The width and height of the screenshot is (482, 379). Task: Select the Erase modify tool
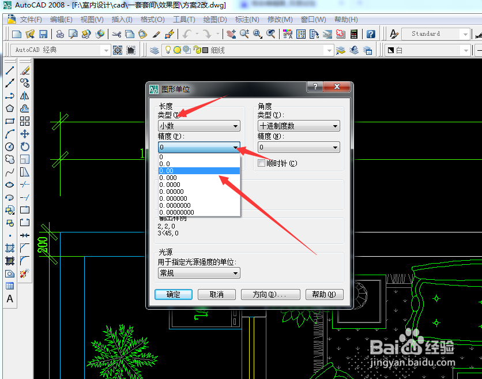(25, 70)
